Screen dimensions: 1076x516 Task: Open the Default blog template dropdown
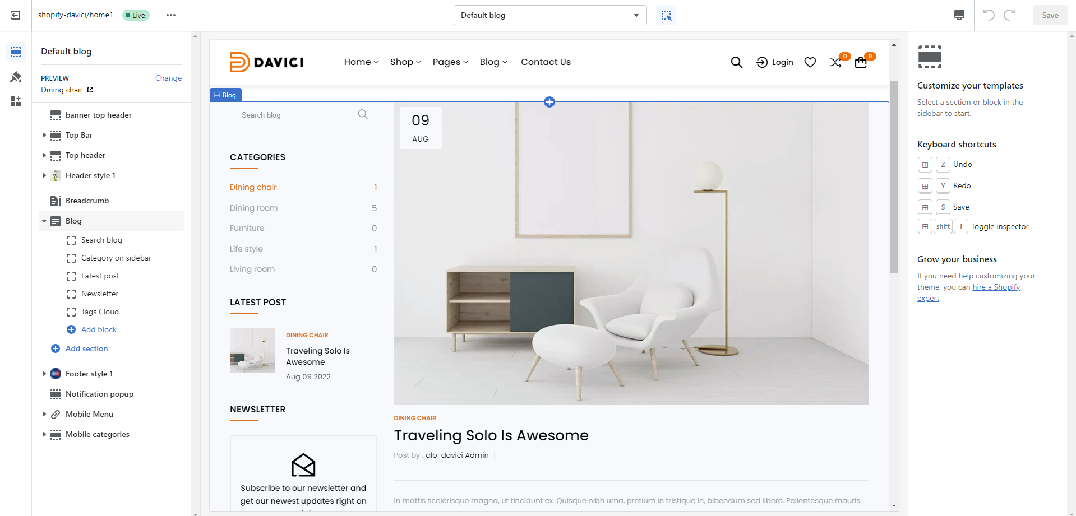coord(549,15)
